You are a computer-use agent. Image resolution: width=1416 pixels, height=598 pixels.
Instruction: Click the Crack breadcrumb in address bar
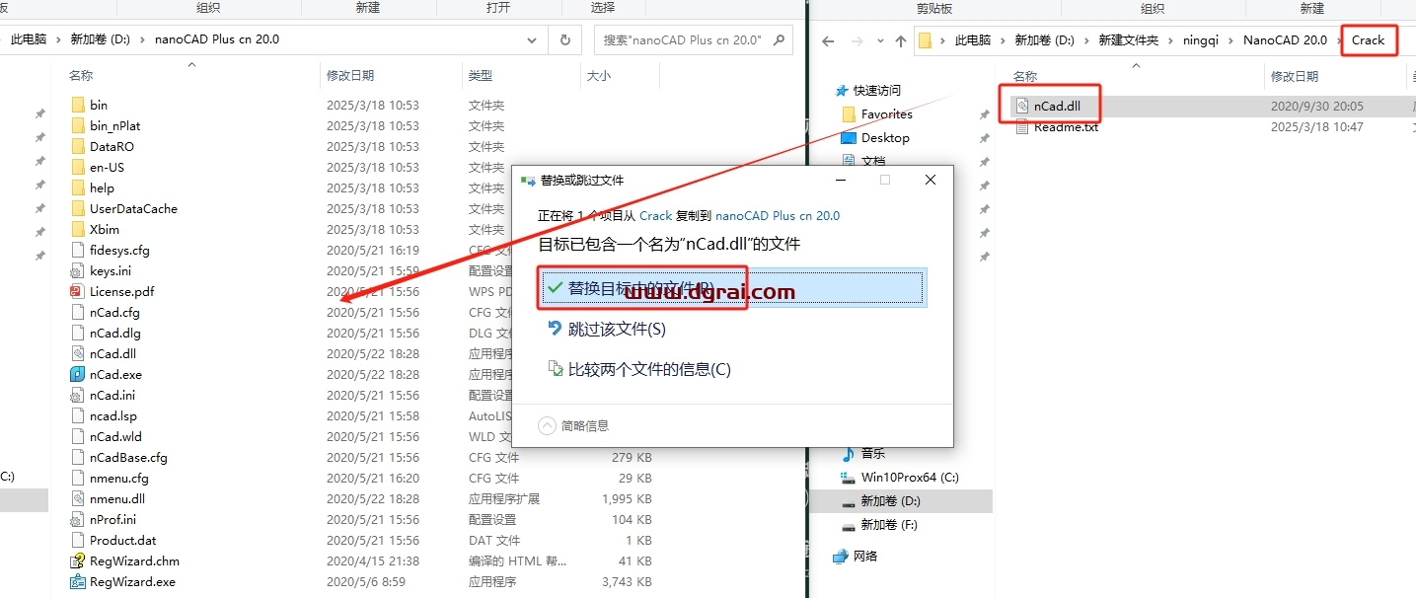[1368, 40]
